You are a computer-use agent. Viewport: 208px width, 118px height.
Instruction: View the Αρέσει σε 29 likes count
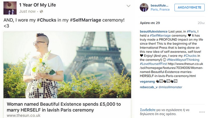(x=150, y=23)
